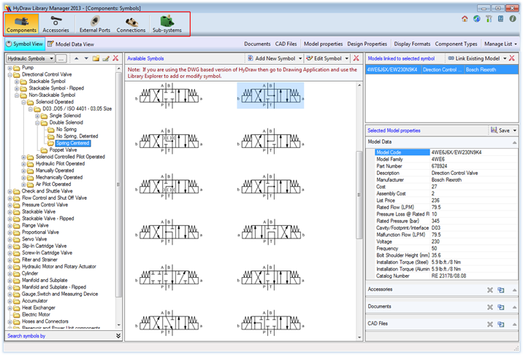Click Link Existing Model

[473, 58]
